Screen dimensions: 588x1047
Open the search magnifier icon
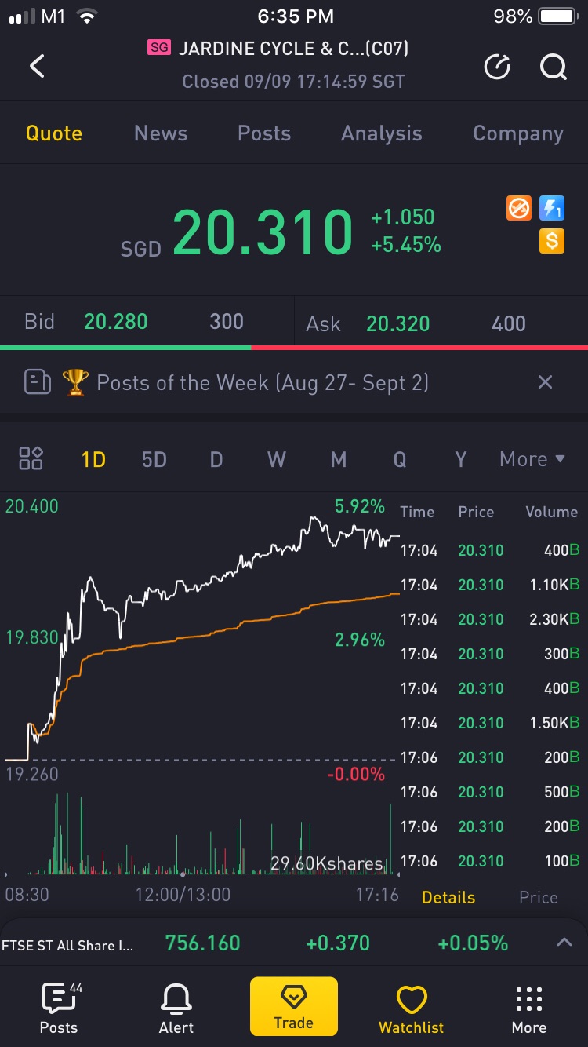pos(554,67)
